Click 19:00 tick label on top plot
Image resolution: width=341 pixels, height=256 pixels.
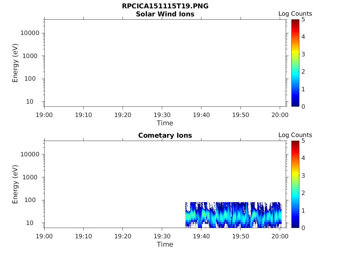44,115
